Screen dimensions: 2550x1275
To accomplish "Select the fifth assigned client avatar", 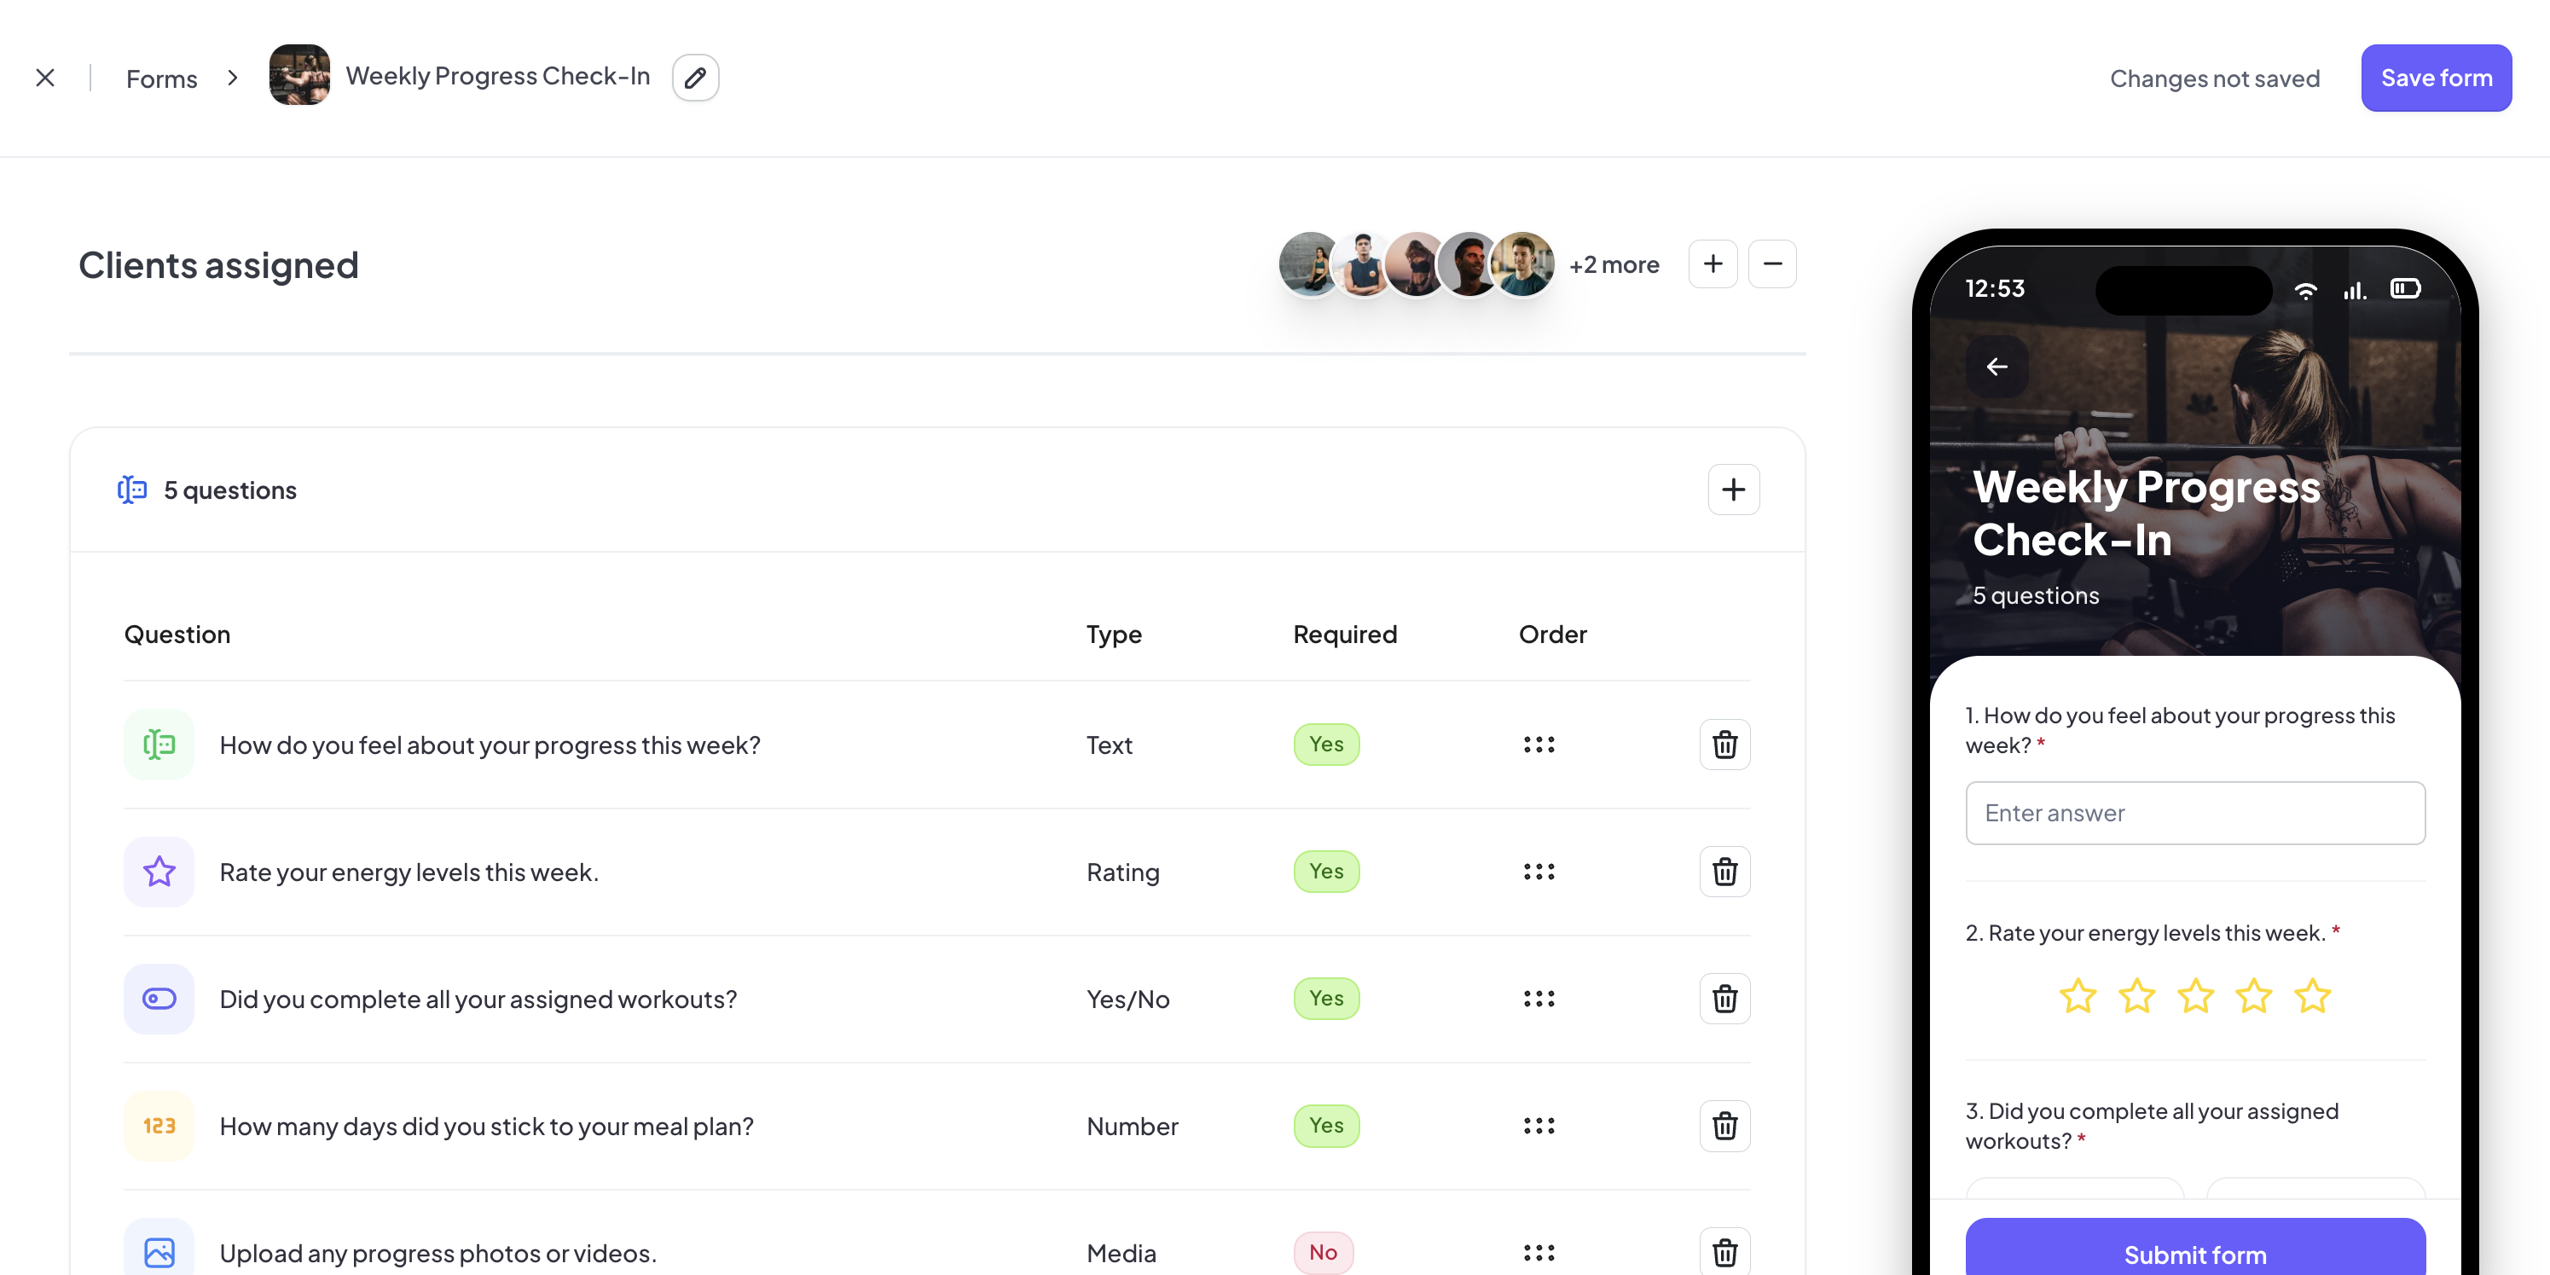I will coord(1522,264).
